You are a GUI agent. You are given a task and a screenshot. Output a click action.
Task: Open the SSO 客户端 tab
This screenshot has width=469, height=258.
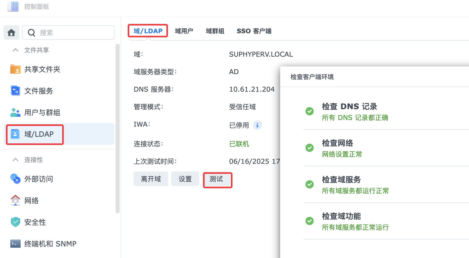coord(254,31)
